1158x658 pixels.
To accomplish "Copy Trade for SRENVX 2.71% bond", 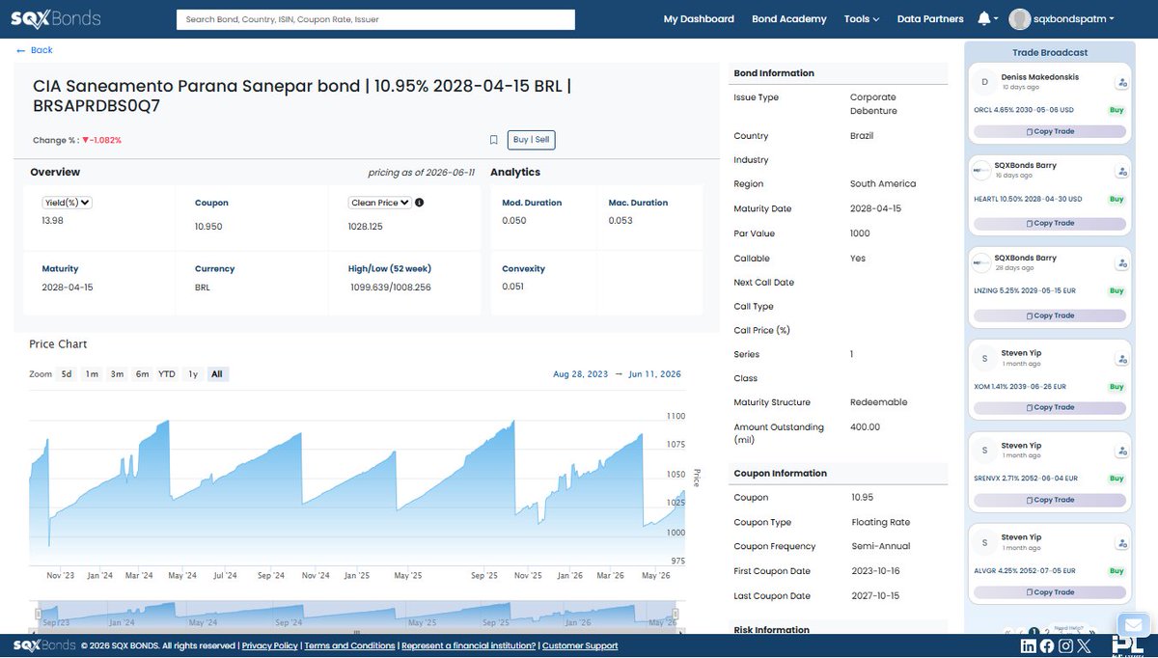I will point(1050,500).
